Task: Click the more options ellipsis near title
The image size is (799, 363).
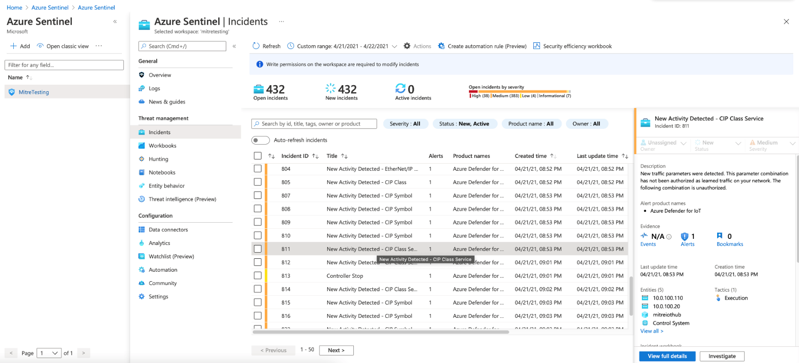Action: point(281,21)
